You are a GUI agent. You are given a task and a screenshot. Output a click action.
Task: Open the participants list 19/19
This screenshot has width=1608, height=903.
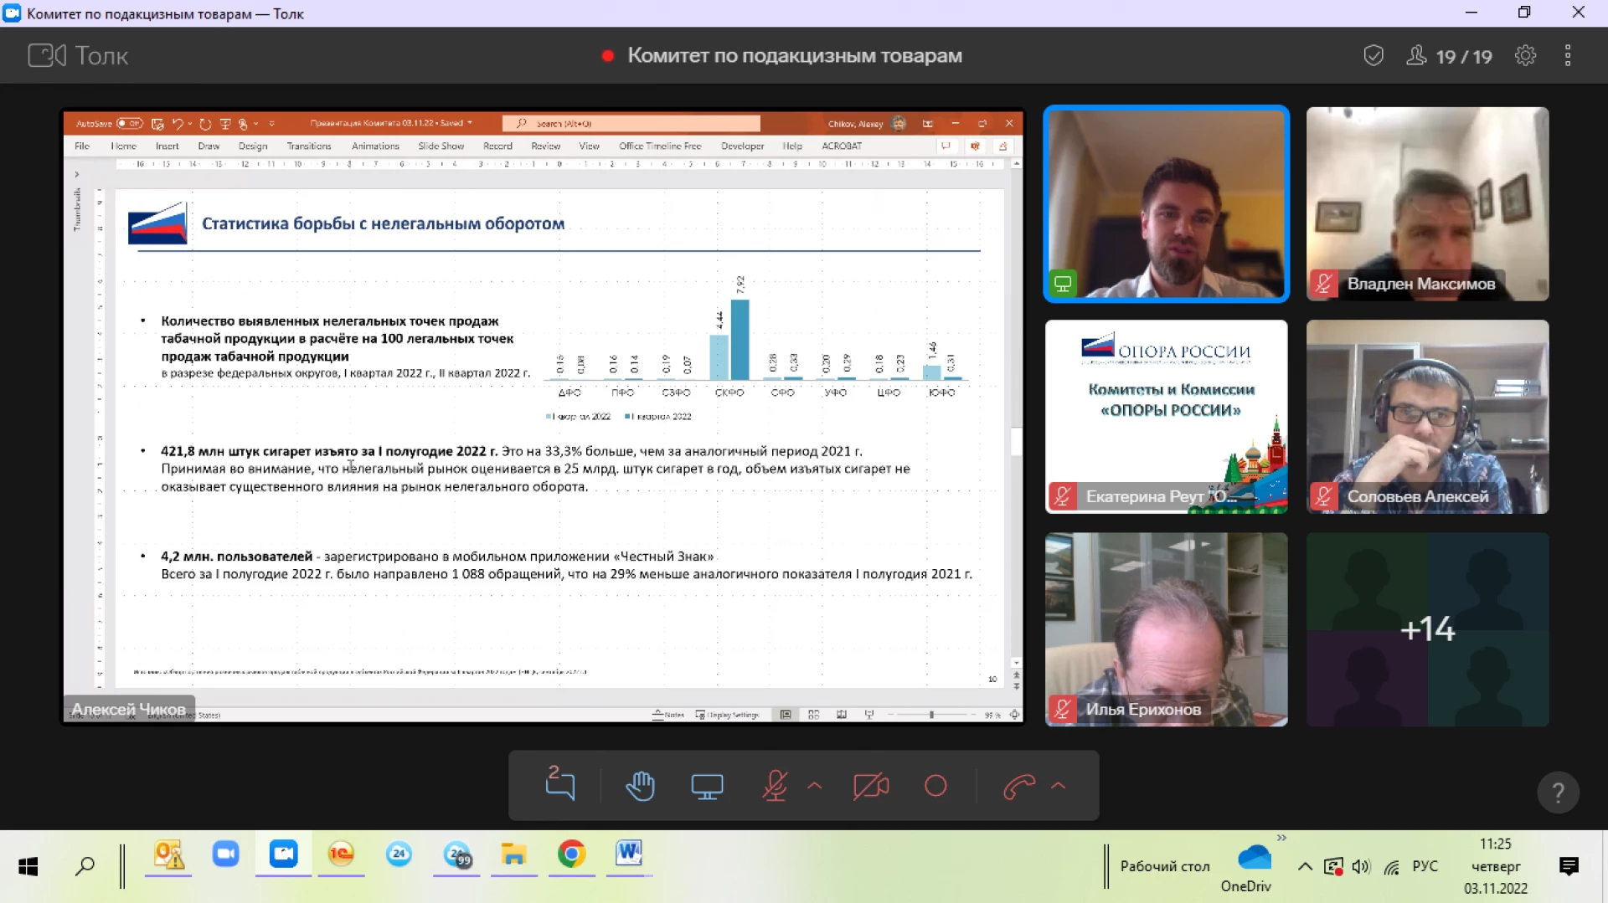pyautogui.click(x=1450, y=56)
